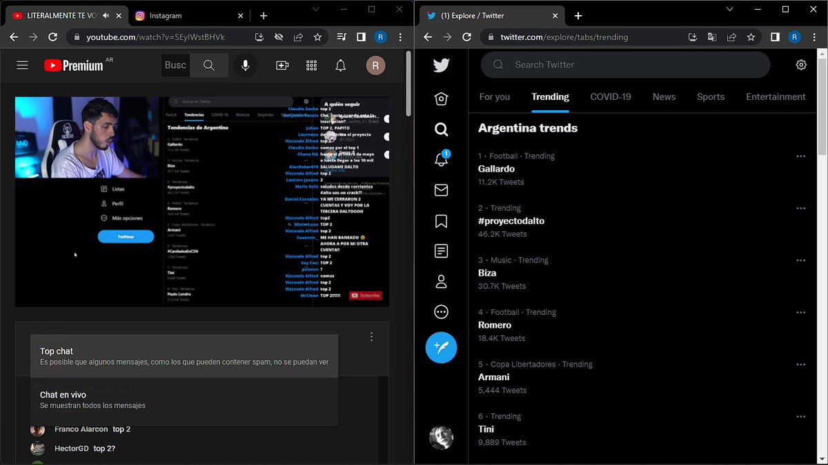This screenshot has width=828, height=465.
Task: Click the Twitter bird logo
Action: tap(442, 65)
